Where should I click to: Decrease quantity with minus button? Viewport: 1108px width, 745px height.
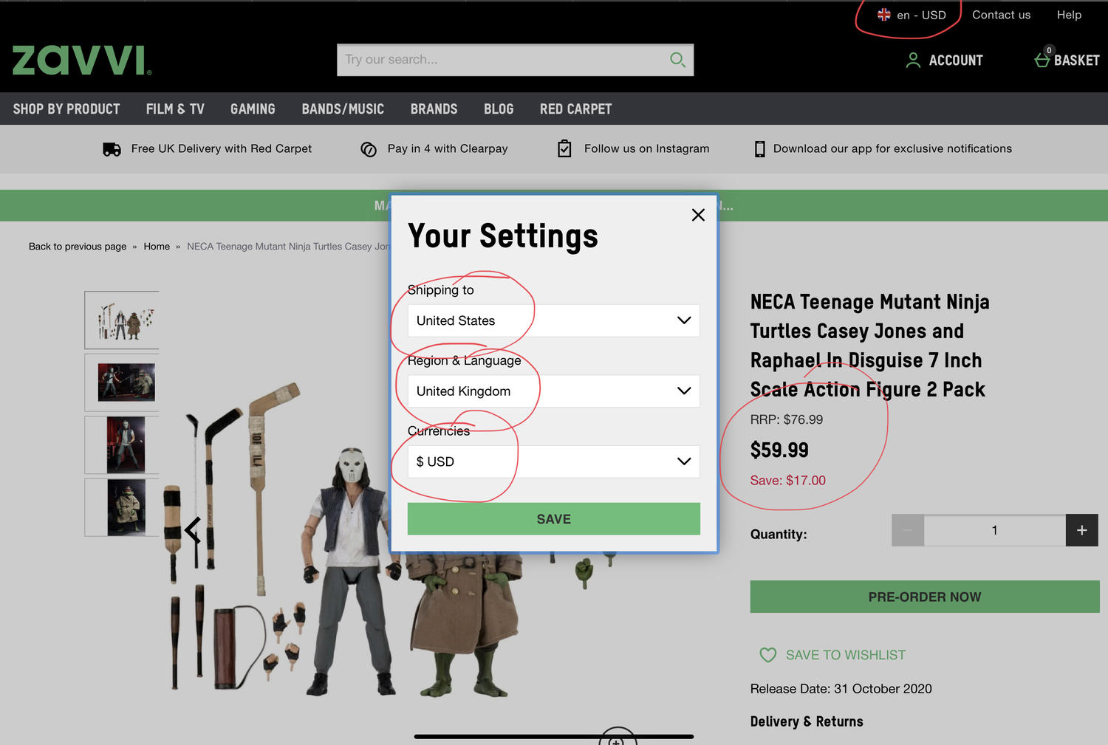click(x=908, y=530)
